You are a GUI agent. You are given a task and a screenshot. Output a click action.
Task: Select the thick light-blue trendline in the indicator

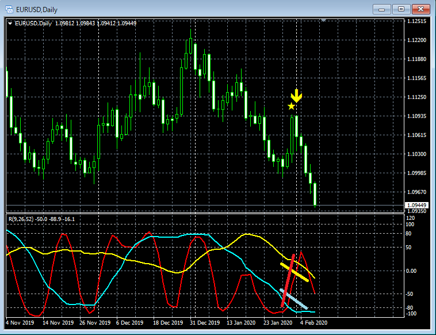pyautogui.click(x=293, y=299)
